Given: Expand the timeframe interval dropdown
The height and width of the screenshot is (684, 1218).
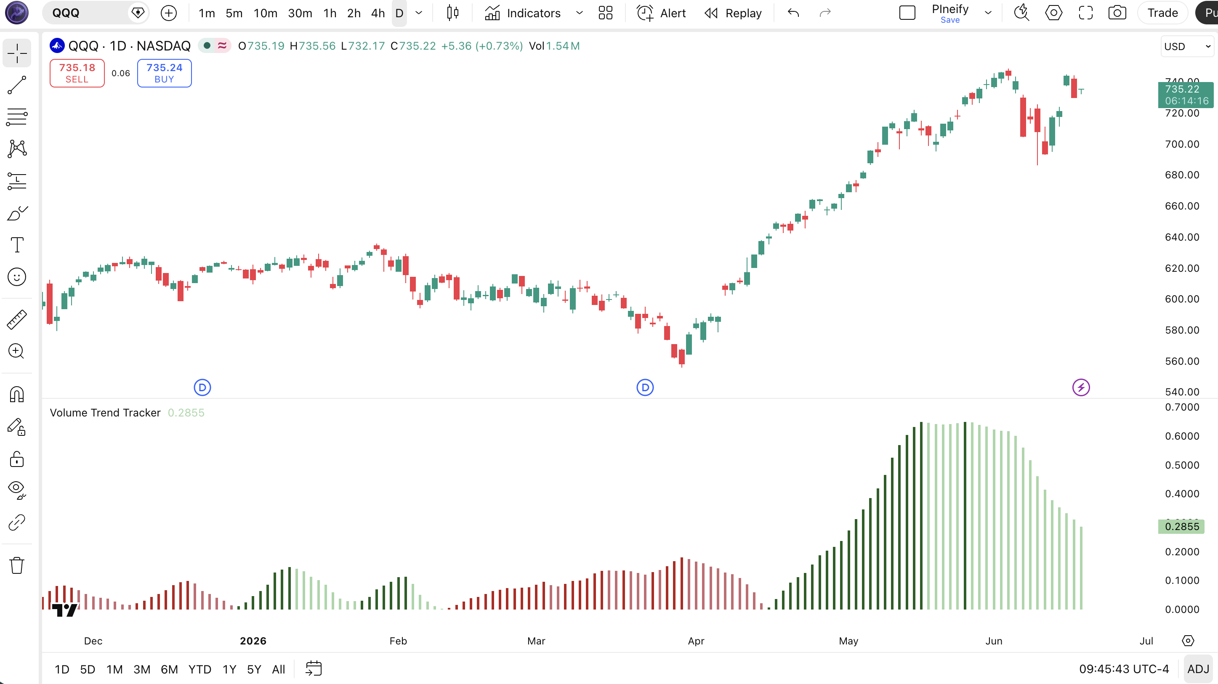Looking at the screenshot, I should coord(418,13).
